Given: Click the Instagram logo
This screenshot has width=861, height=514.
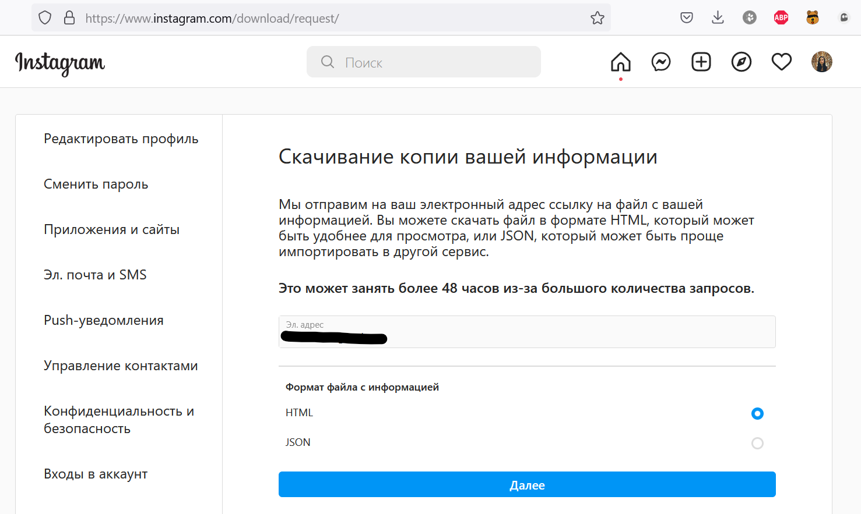Looking at the screenshot, I should point(60,62).
